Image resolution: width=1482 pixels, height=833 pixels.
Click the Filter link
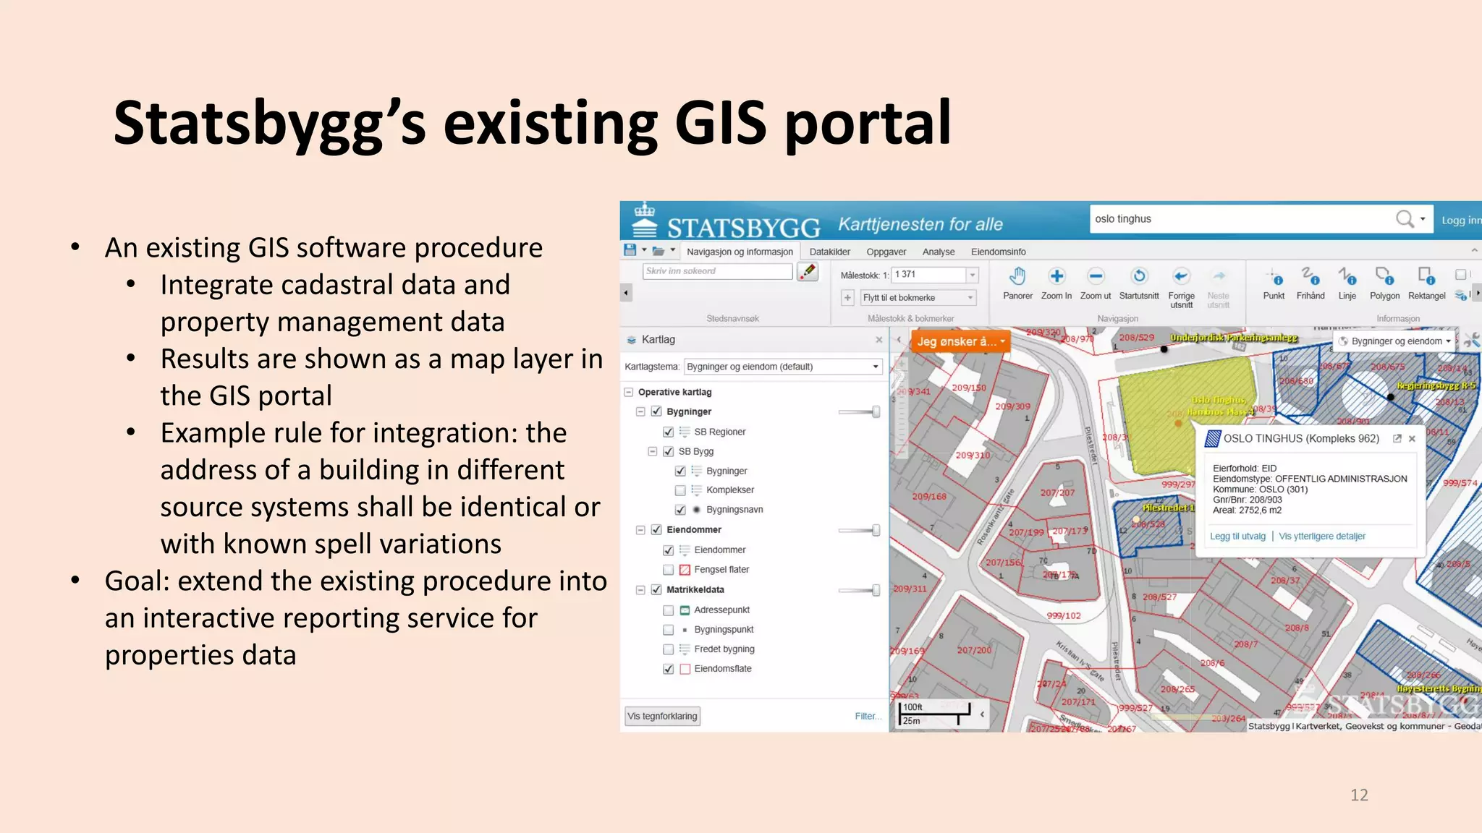pyautogui.click(x=868, y=717)
